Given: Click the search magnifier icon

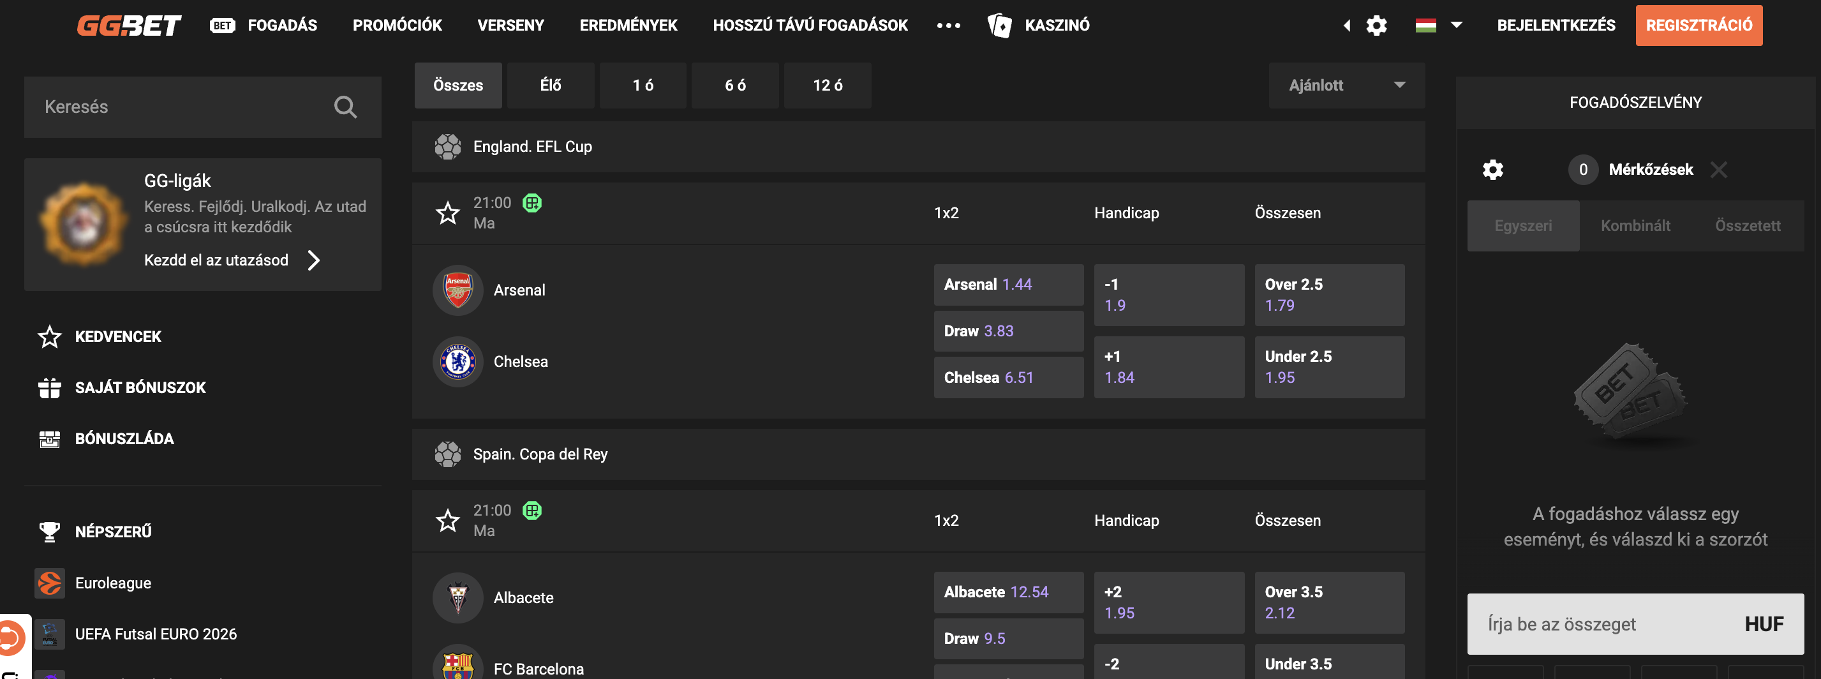Looking at the screenshot, I should (345, 107).
